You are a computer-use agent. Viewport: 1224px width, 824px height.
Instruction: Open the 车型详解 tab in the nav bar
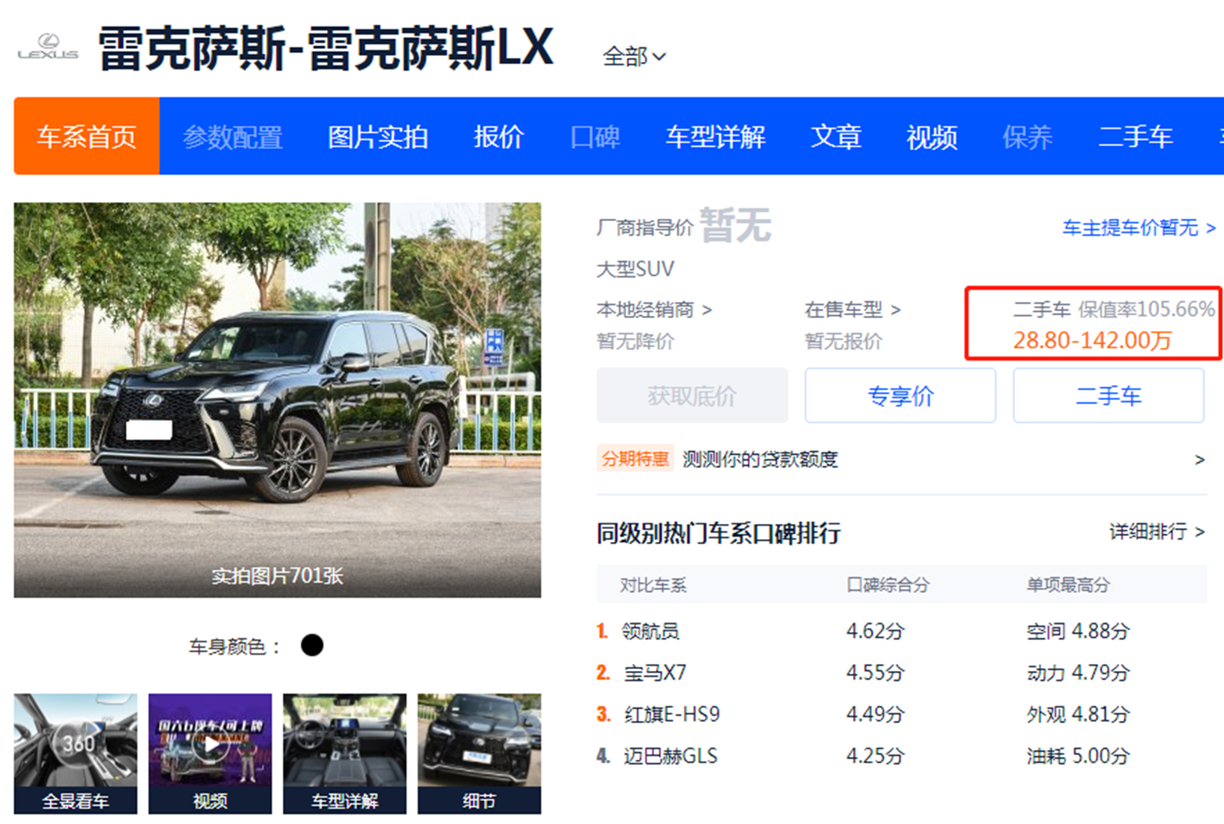point(715,137)
